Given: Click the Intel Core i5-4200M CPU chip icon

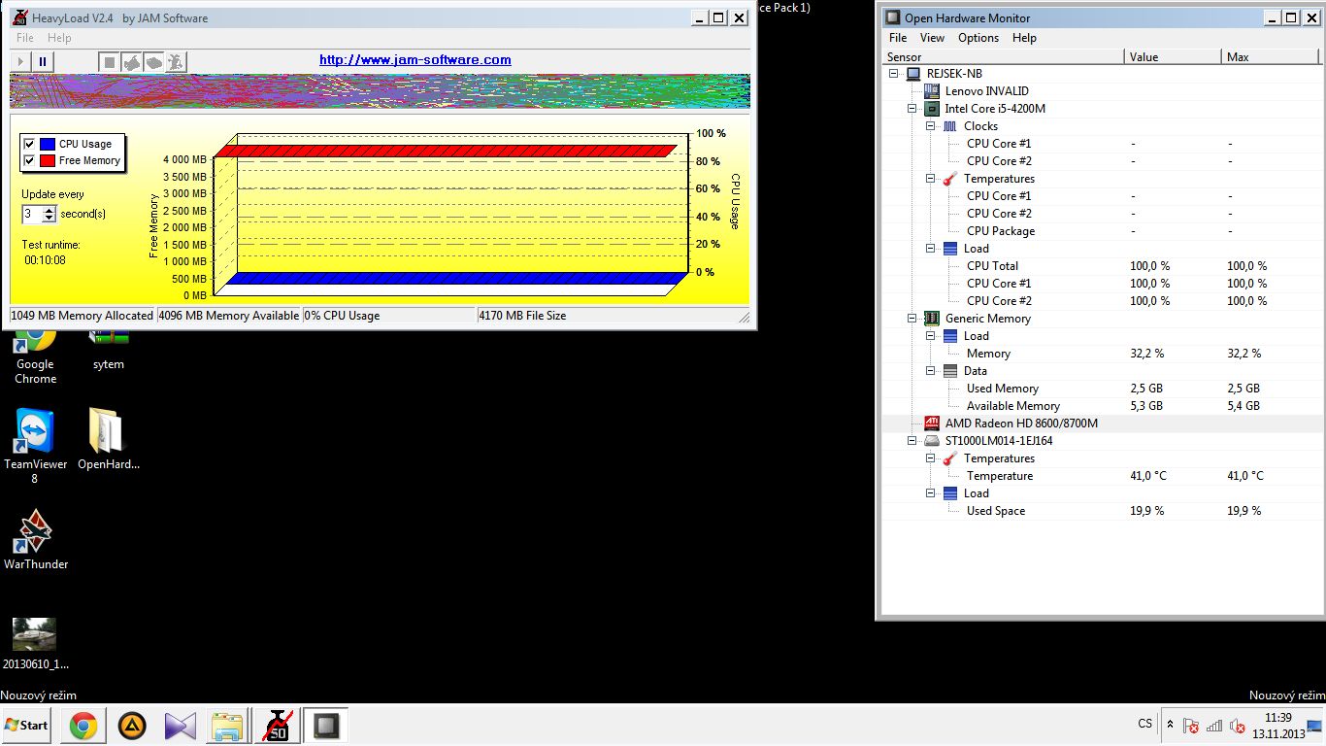Looking at the screenshot, I should click(x=932, y=109).
